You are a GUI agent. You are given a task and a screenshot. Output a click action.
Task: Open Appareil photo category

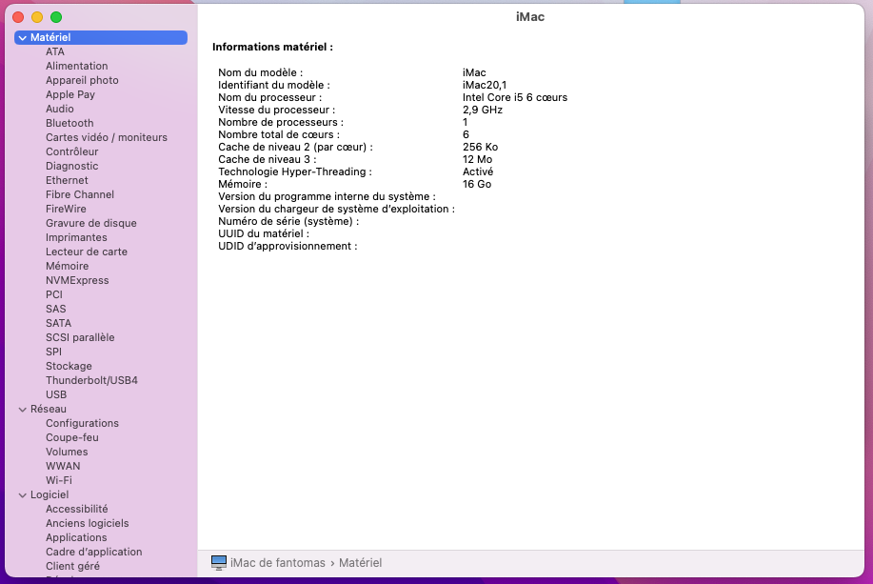[82, 80]
